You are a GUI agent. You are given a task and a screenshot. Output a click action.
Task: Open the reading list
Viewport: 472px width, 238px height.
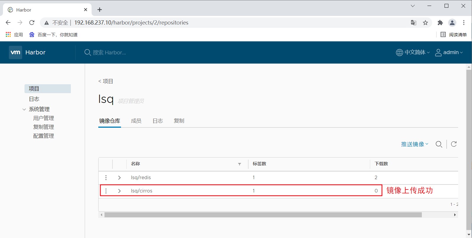tap(454, 35)
